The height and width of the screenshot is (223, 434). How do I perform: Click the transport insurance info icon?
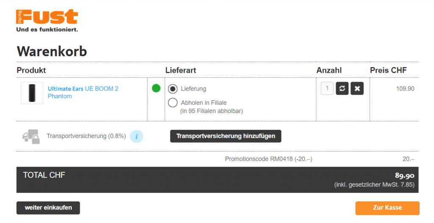click(x=136, y=136)
